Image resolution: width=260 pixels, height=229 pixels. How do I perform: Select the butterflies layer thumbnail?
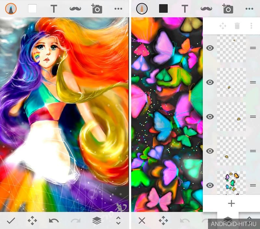click(231, 183)
